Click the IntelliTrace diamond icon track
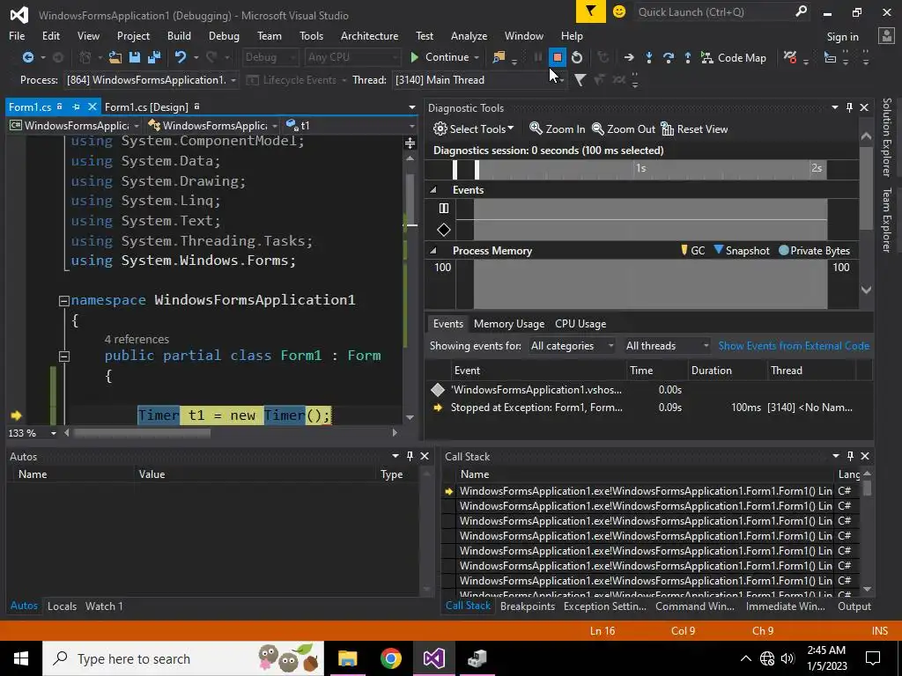Image resolution: width=902 pixels, height=676 pixels. pos(444,230)
